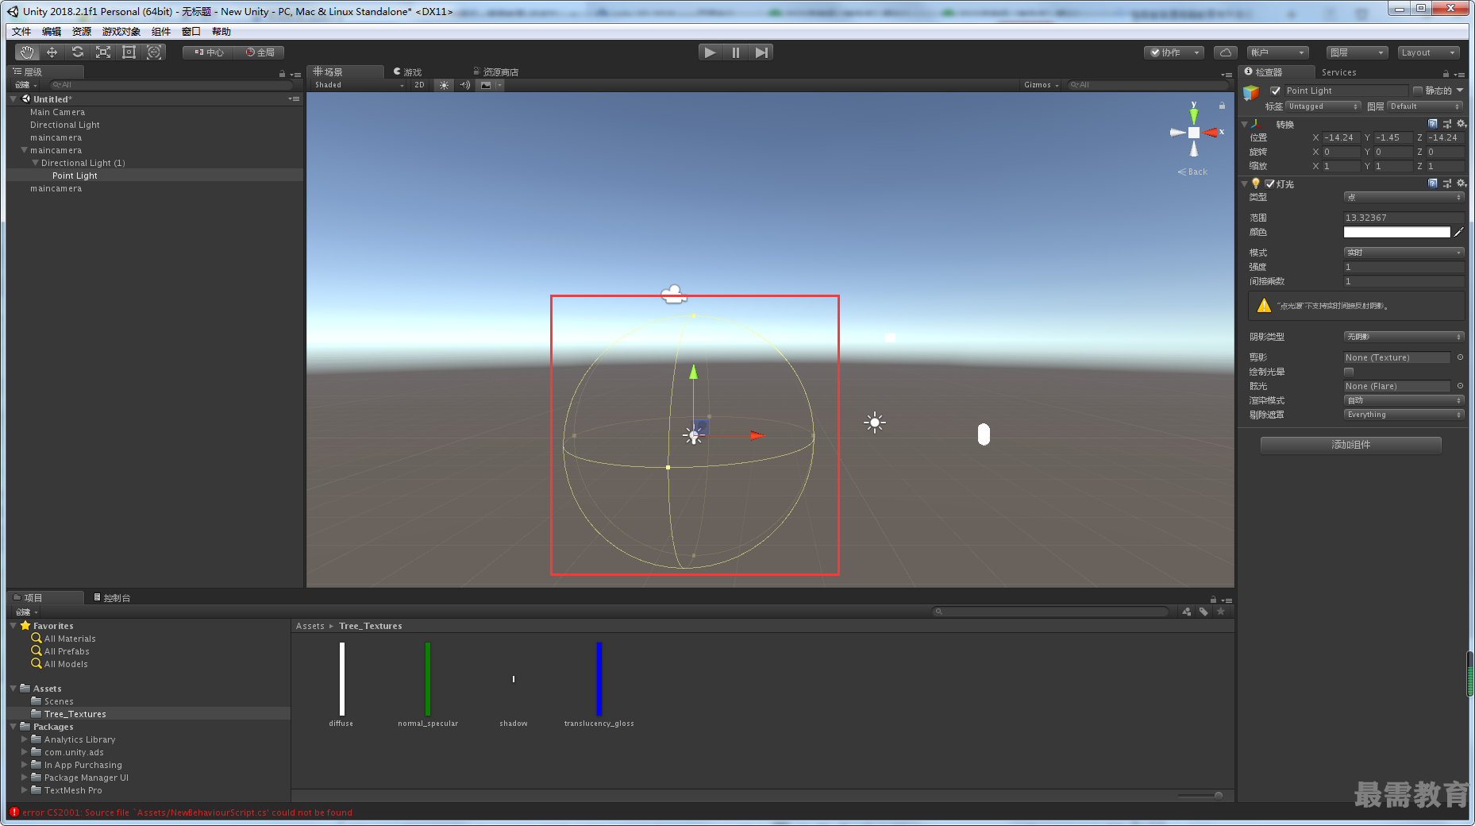This screenshot has width=1475, height=826.
Task: Select the Scale tool in the toolbar
Action: pos(103,52)
